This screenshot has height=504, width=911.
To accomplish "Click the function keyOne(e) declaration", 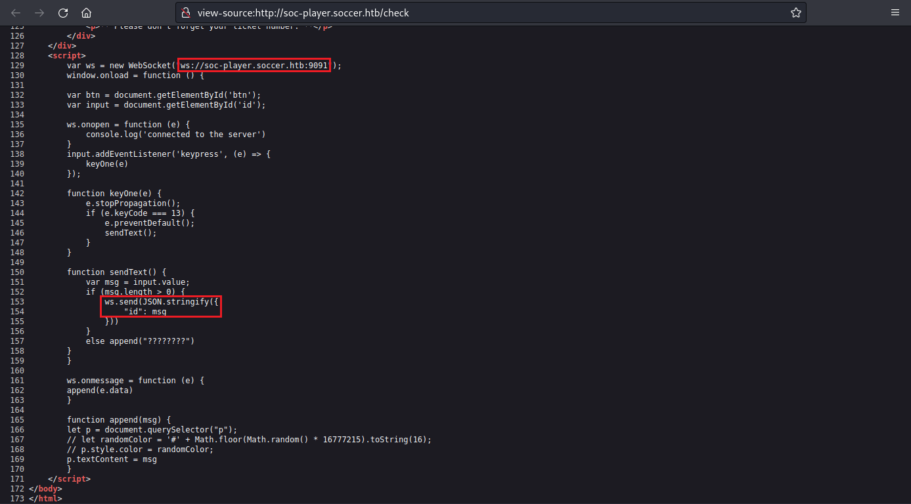I will [x=114, y=194].
